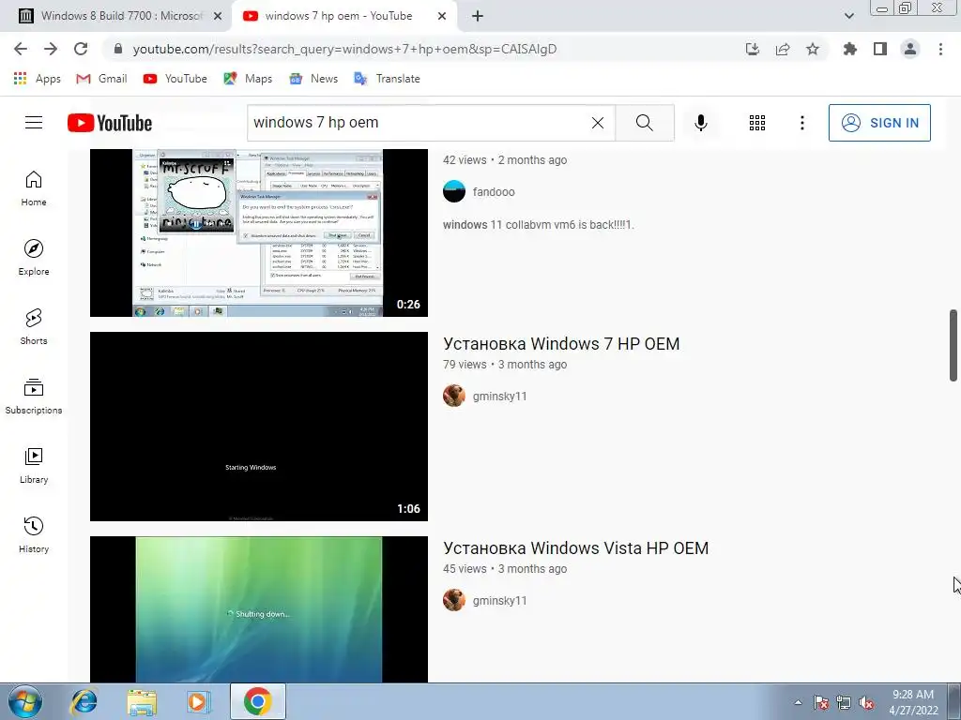Click the YouTube logo

pyautogui.click(x=110, y=123)
